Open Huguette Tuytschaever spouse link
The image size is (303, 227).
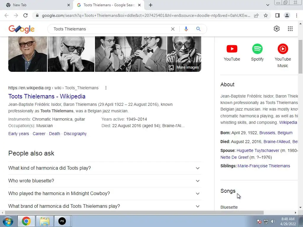pos(258,150)
